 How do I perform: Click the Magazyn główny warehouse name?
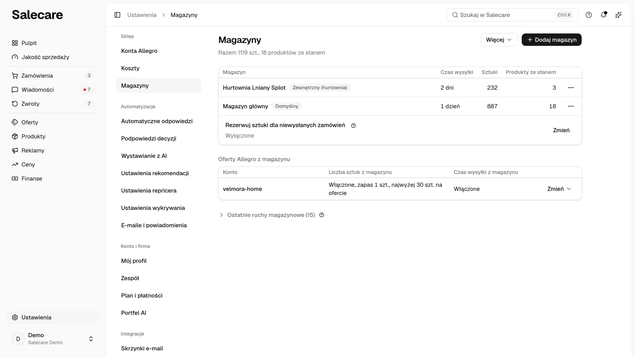click(245, 106)
